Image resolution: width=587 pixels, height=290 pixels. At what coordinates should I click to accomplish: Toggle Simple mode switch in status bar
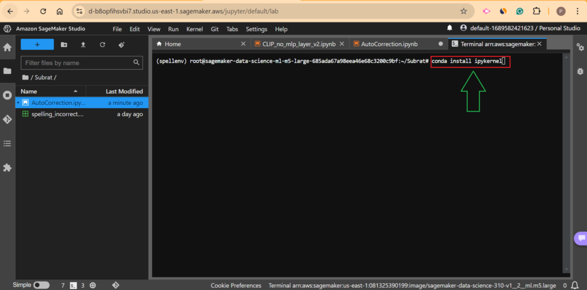click(x=41, y=285)
